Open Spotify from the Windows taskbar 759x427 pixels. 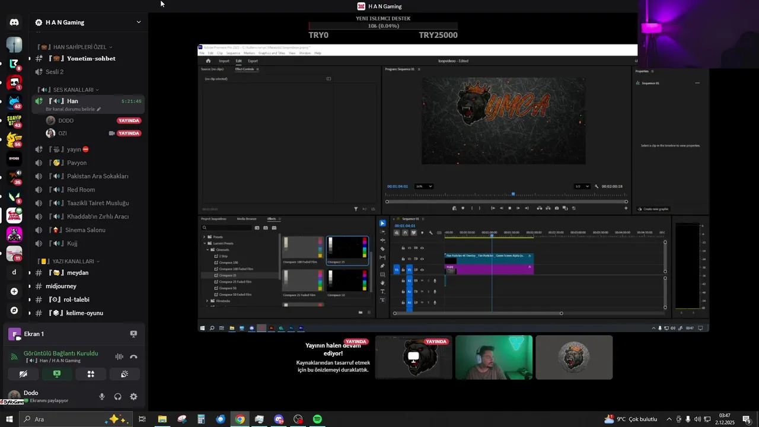(x=317, y=419)
